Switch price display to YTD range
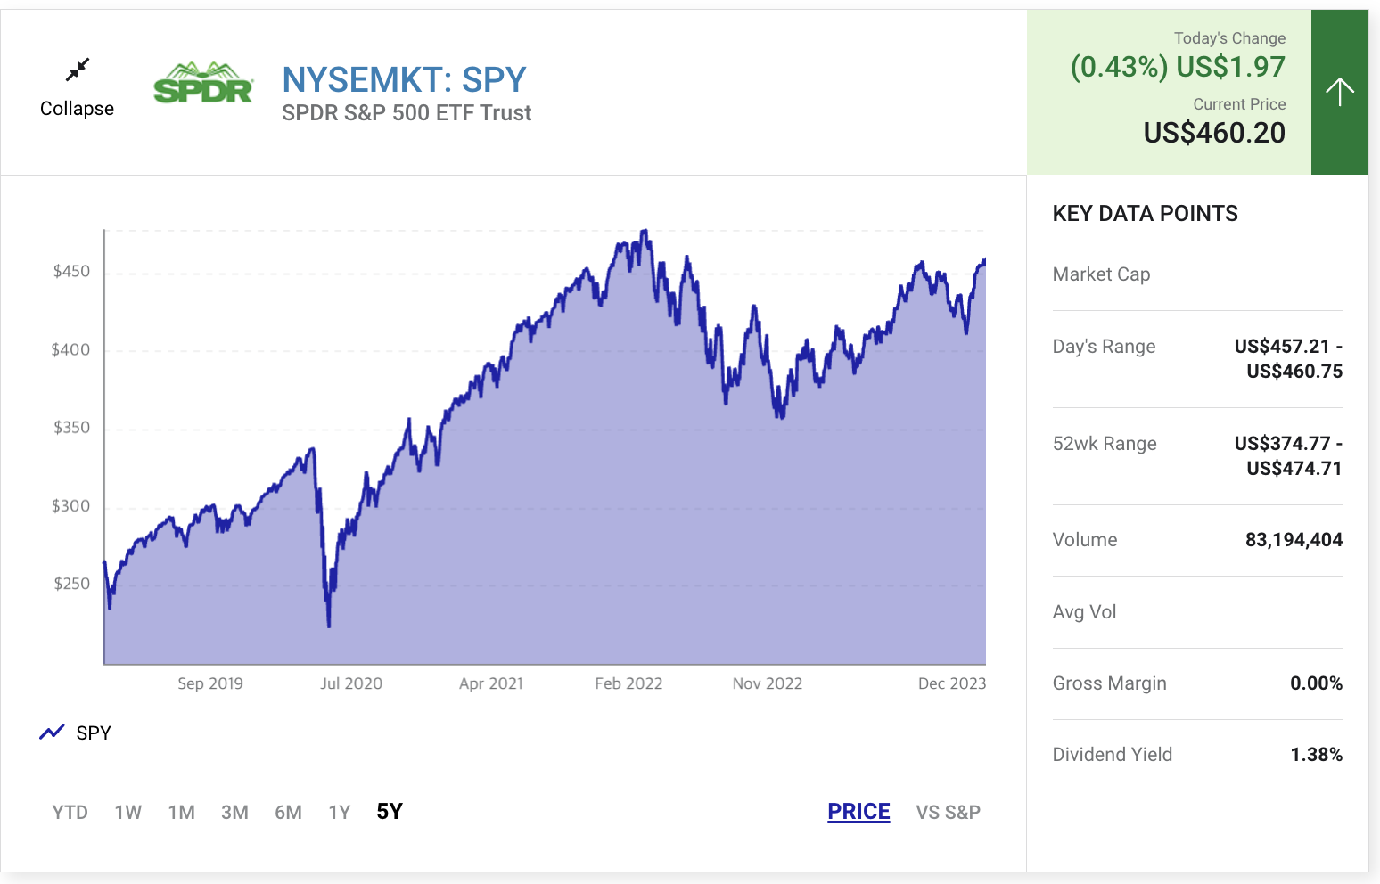Image resolution: width=1380 pixels, height=884 pixels. (70, 812)
